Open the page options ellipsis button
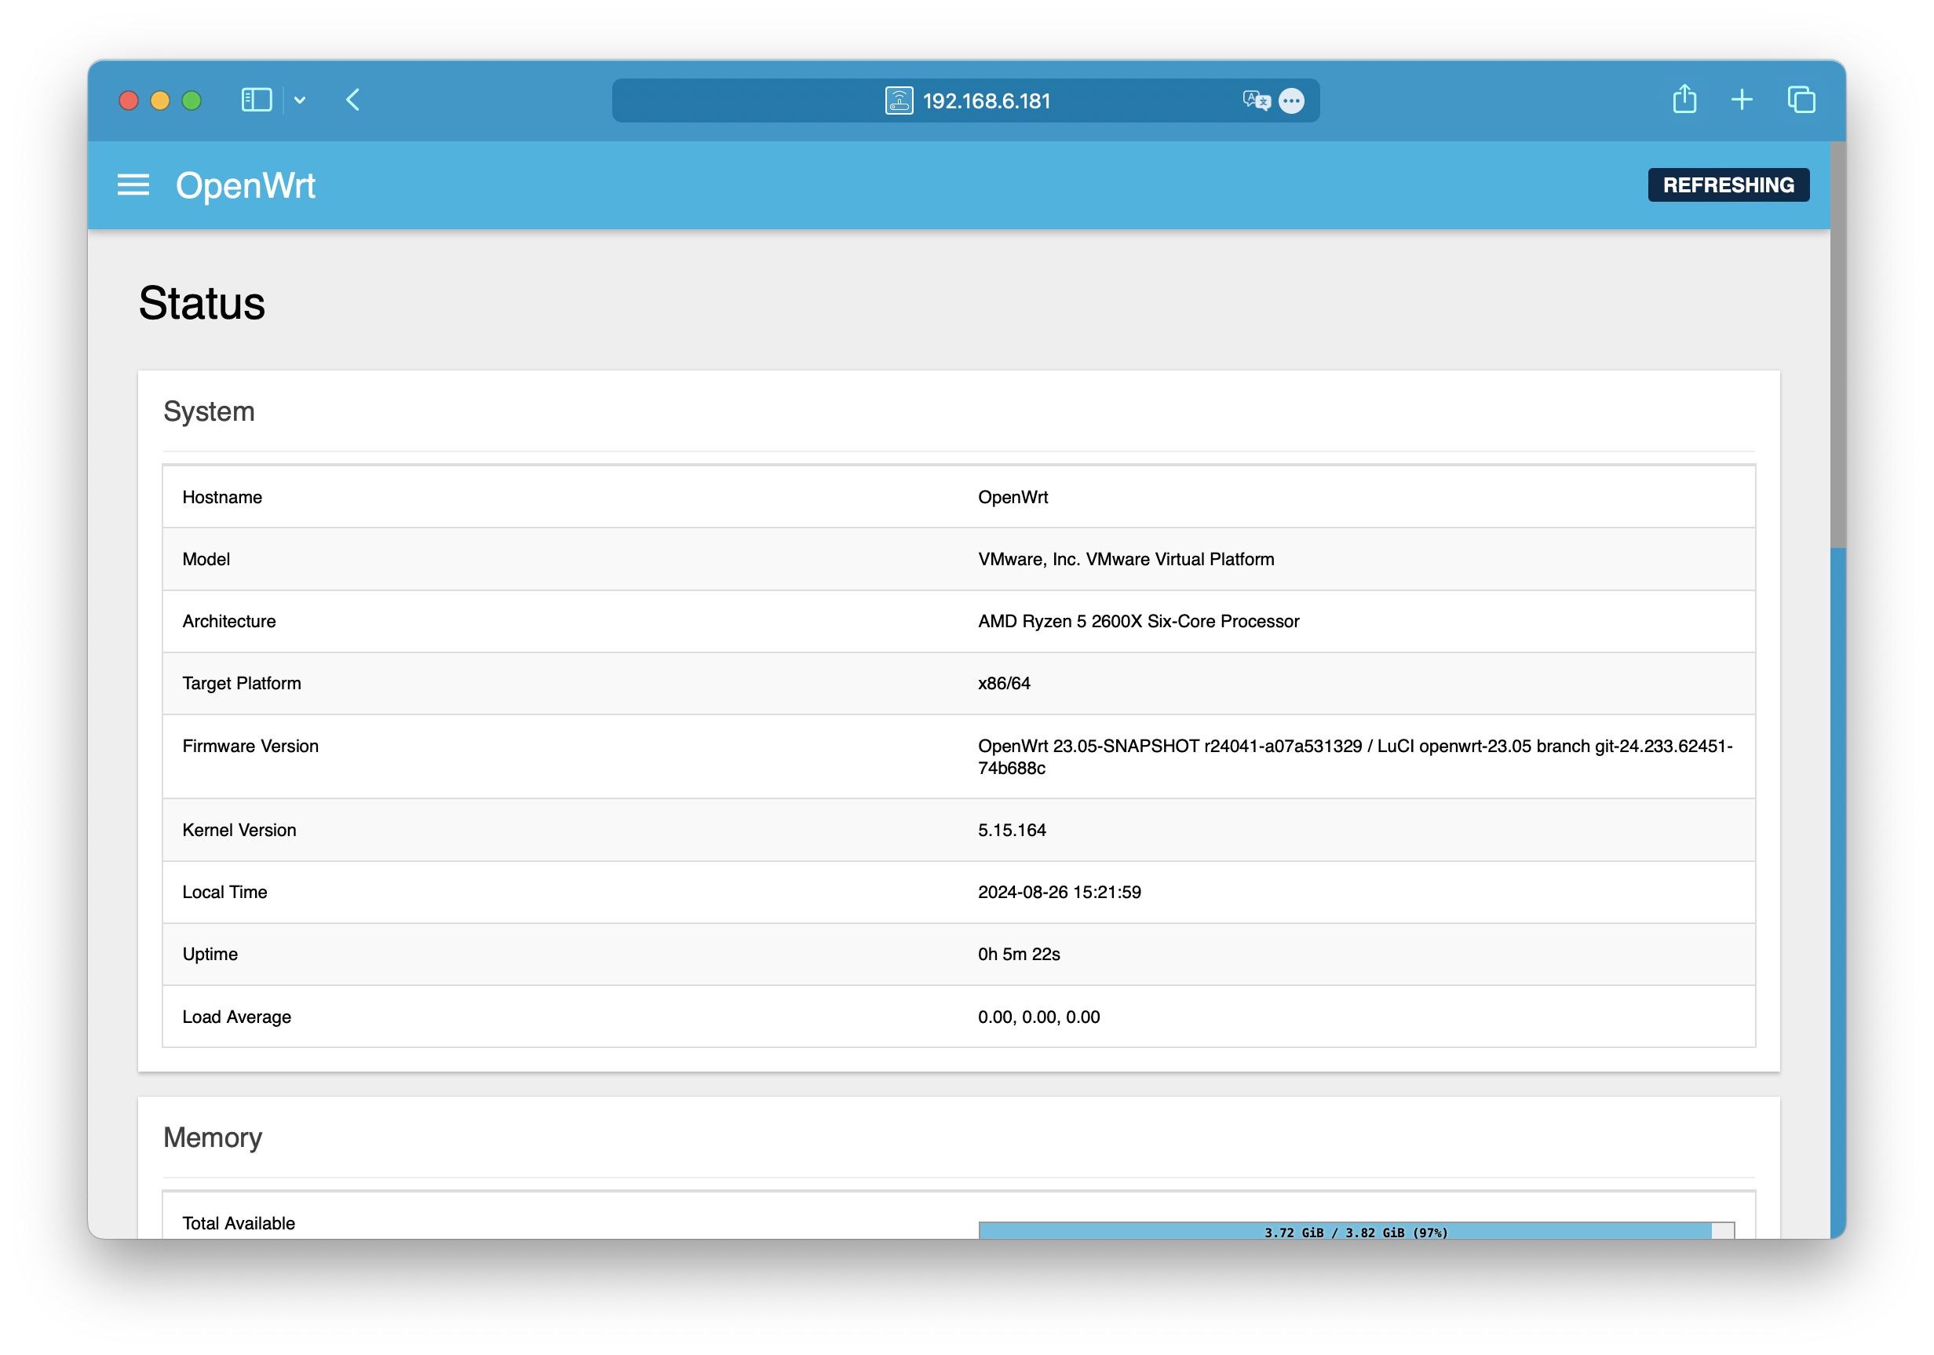Image resolution: width=1934 pixels, height=1355 pixels. [x=1291, y=101]
